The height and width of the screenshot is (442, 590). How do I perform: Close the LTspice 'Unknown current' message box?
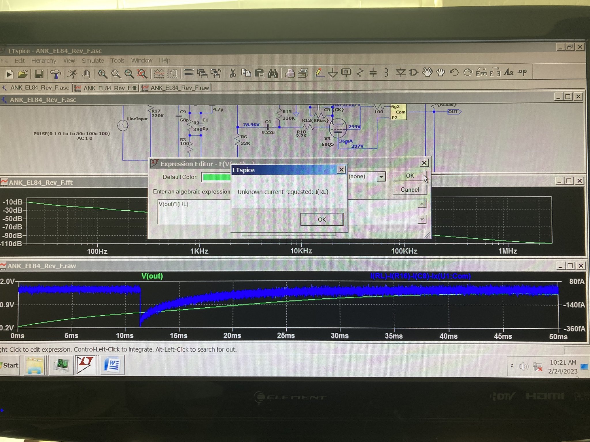(x=341, y=170)
